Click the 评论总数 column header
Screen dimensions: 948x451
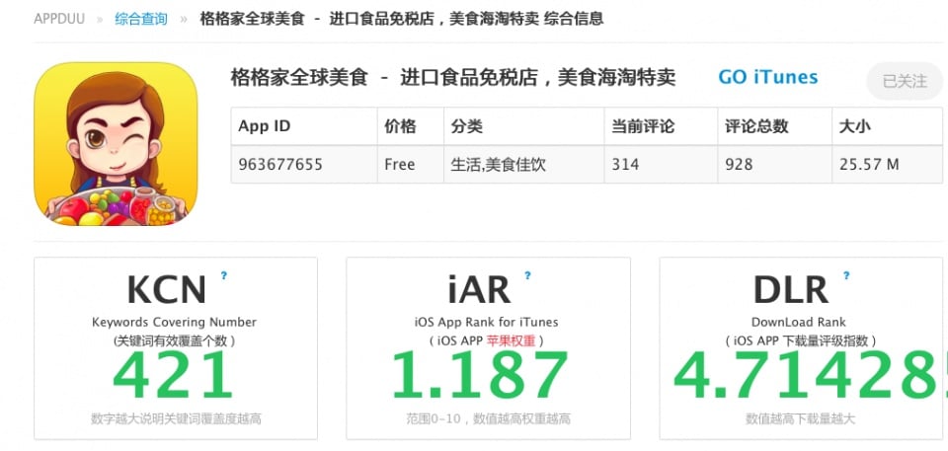pyautogui.click(x=756, y=127)
